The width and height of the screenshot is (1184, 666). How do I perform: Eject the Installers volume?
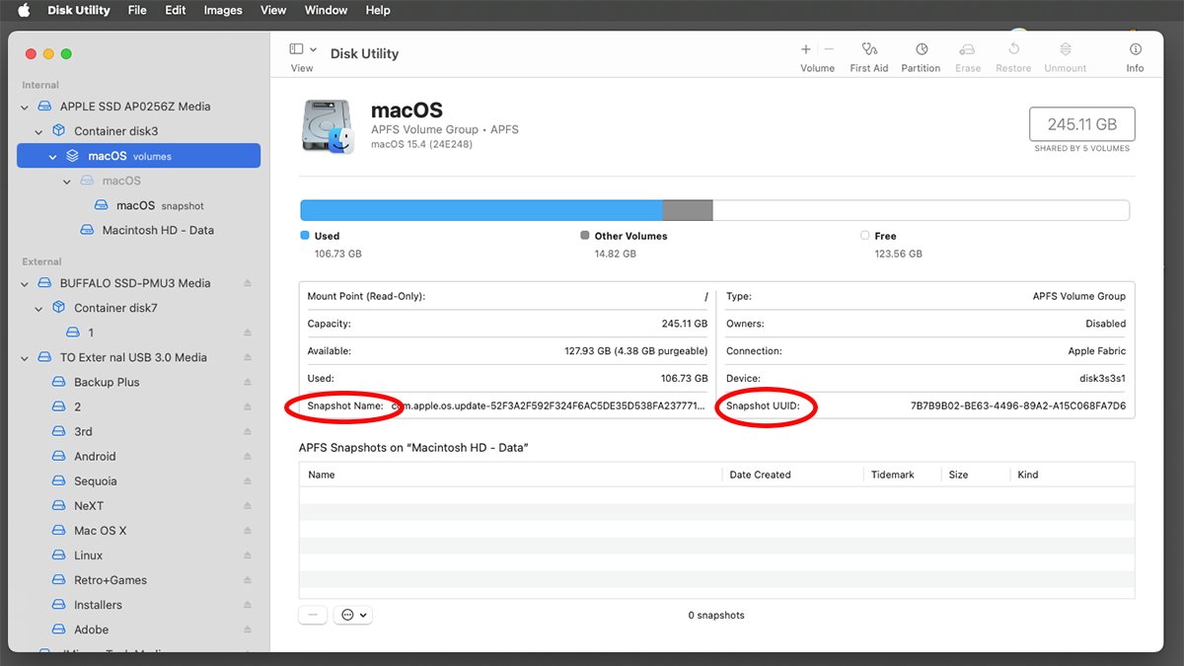click(248, 604)
